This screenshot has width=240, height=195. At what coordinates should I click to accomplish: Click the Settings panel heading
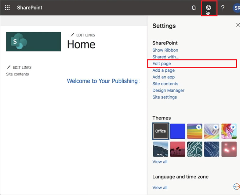(164, 26)
